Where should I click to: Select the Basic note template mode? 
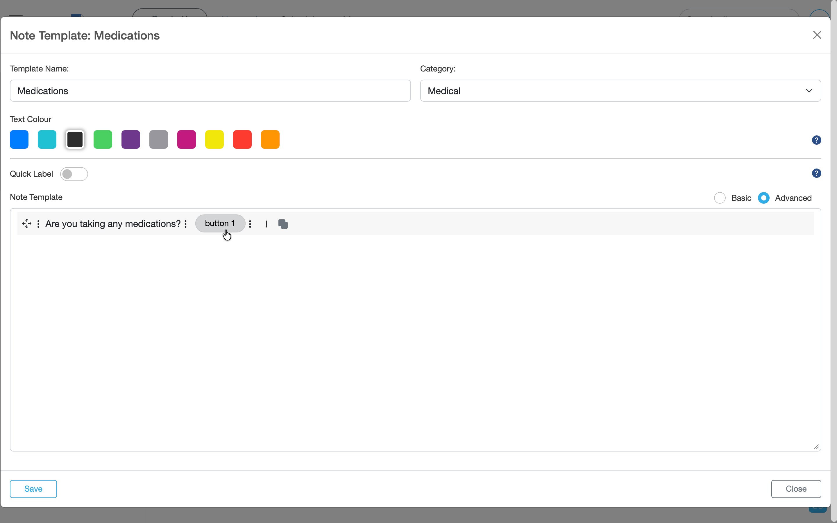720,198
